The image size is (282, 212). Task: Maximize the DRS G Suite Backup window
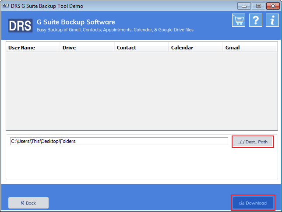tap(258, 6)
